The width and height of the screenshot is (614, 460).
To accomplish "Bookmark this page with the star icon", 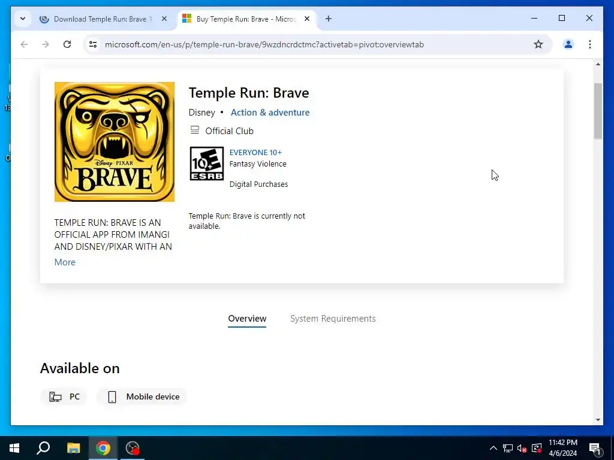I will click(538, 44).
